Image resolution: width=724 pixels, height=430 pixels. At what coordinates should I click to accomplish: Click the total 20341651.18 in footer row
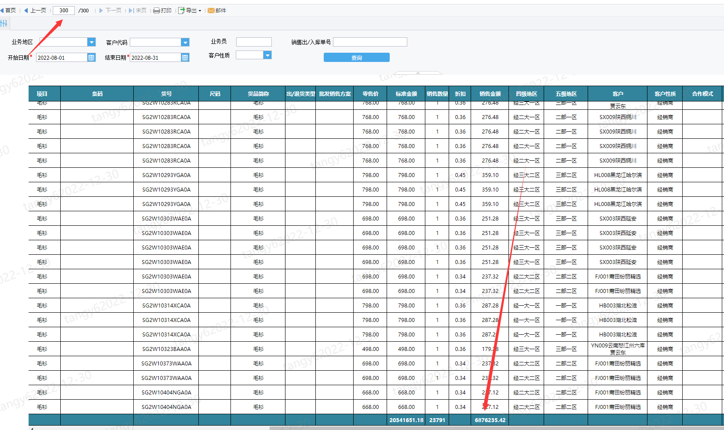[x=406, y=420]
